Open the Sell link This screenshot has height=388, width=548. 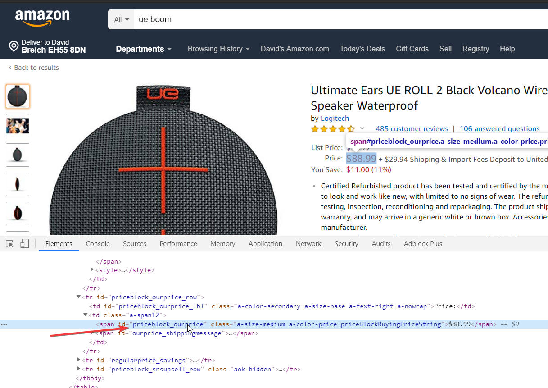(445, 49)
